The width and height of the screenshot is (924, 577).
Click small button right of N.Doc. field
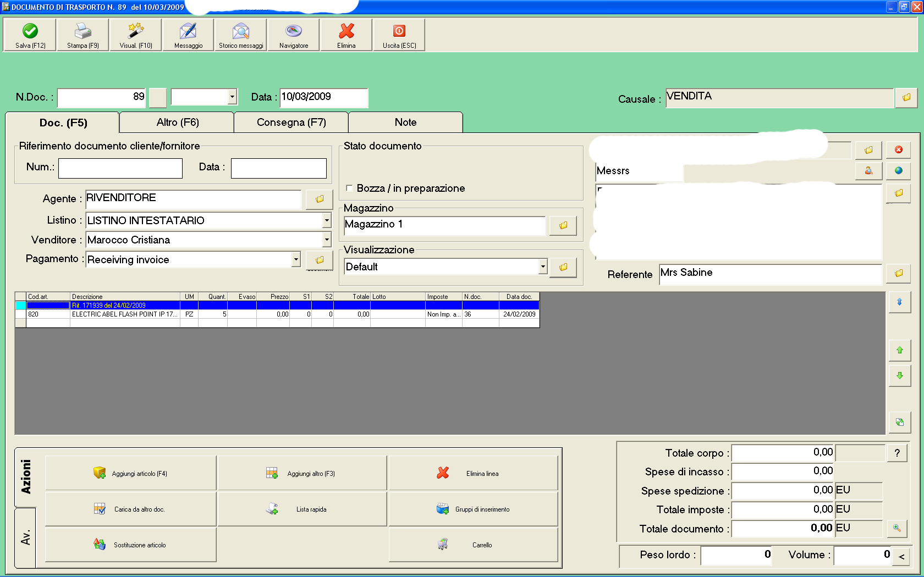[158, 98]
